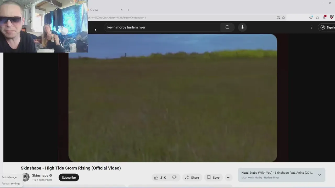This screenshot has width=335, height=188.
Task: Save video to playlist
Action: pos(213,178)
